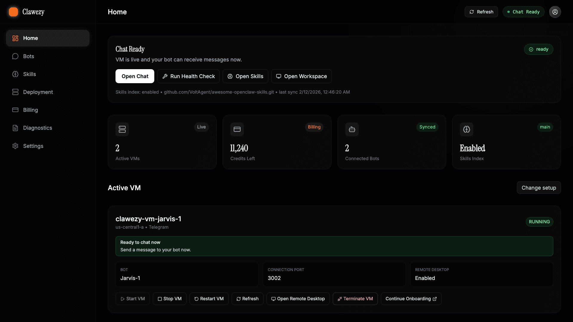The height and width of the screenshot is (322, 573).
Task: Open Remote Desktop for the VM
Action: (298, 298)
